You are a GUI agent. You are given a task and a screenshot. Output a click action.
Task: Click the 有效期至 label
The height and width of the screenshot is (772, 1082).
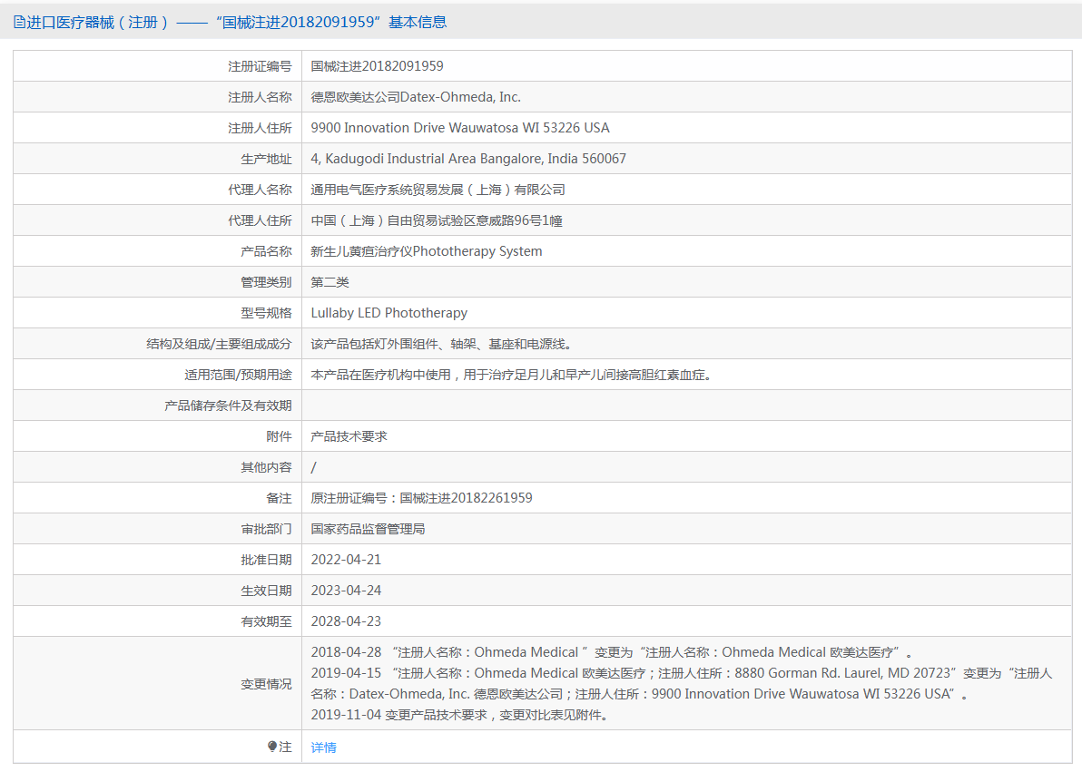point(266,621)
